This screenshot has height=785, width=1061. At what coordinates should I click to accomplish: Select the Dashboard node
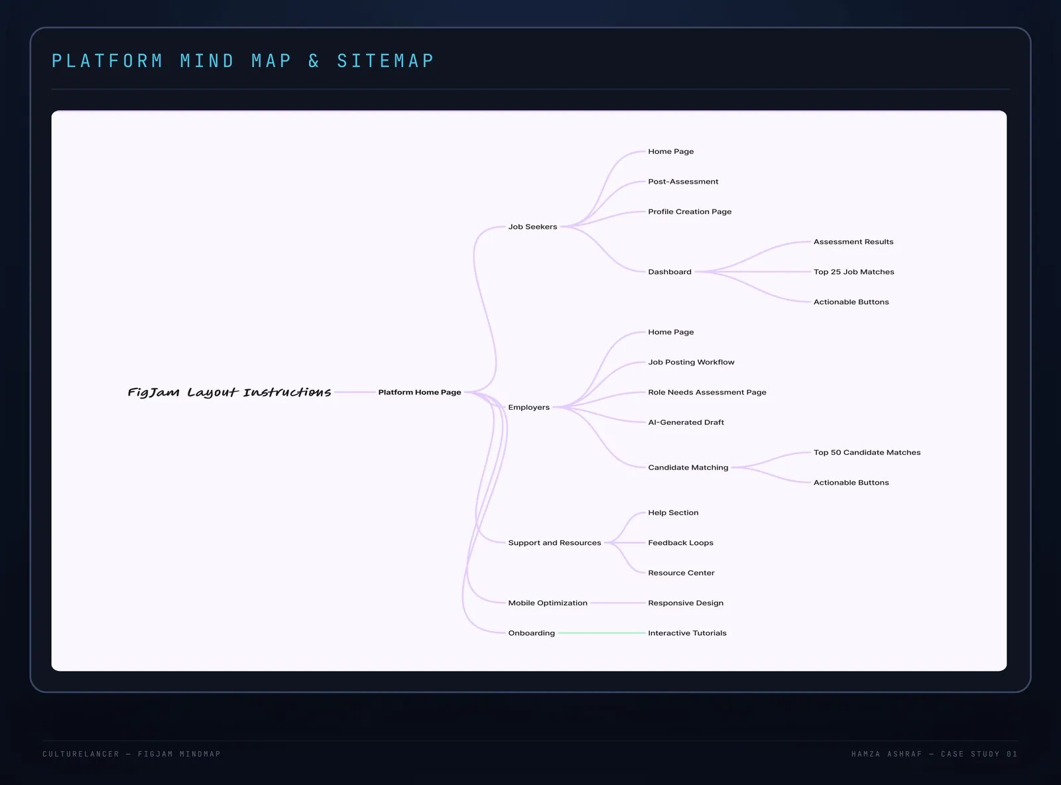(670, 272)
